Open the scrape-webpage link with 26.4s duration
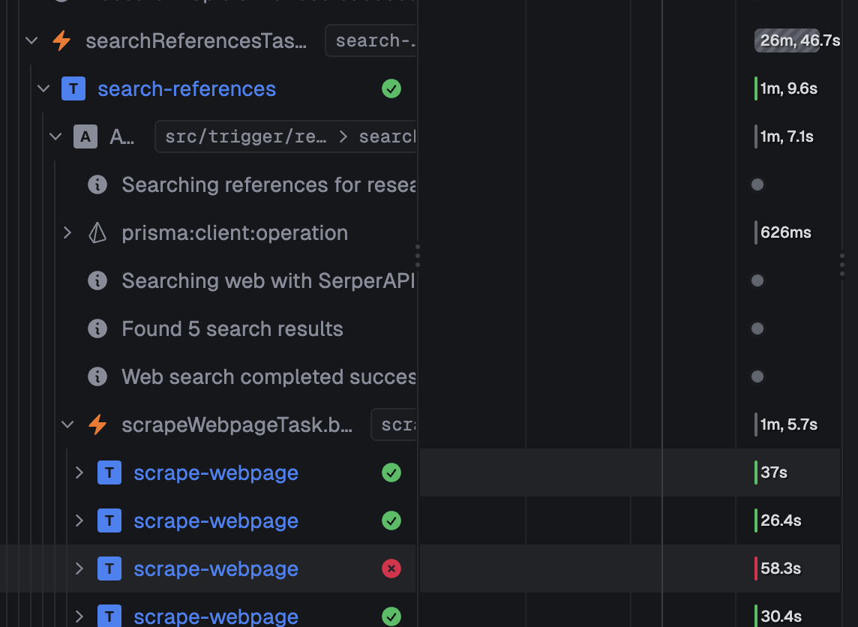 pos(216,520)
